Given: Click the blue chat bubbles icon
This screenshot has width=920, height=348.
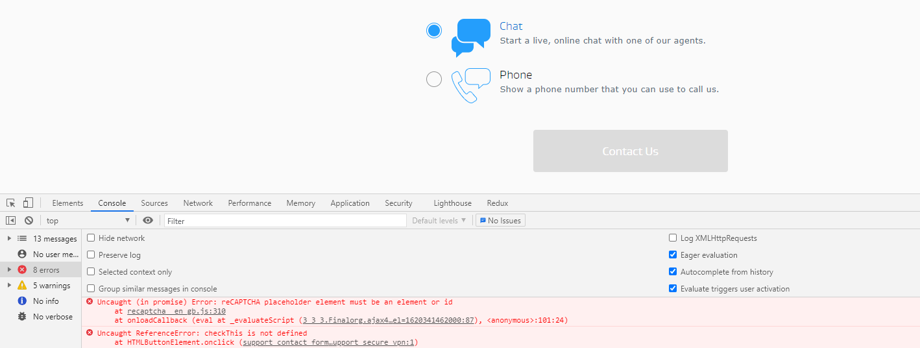Looking at the screenshot, I should (471, 38).
